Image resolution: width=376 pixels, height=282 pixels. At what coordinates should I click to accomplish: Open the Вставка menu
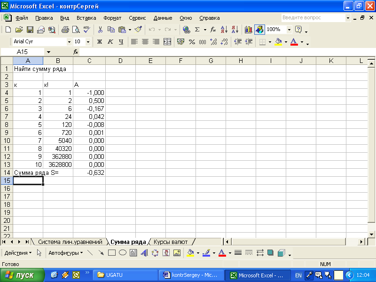[86, 18]
